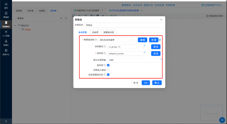Image resolution: width=227 pixels, height=124 pixels.
Task: Click the variable icon beside 目标表 field
Action: tap(145, 52)
